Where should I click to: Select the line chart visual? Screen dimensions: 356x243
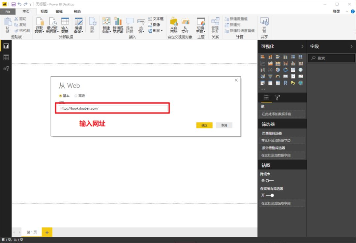[263, 63]
